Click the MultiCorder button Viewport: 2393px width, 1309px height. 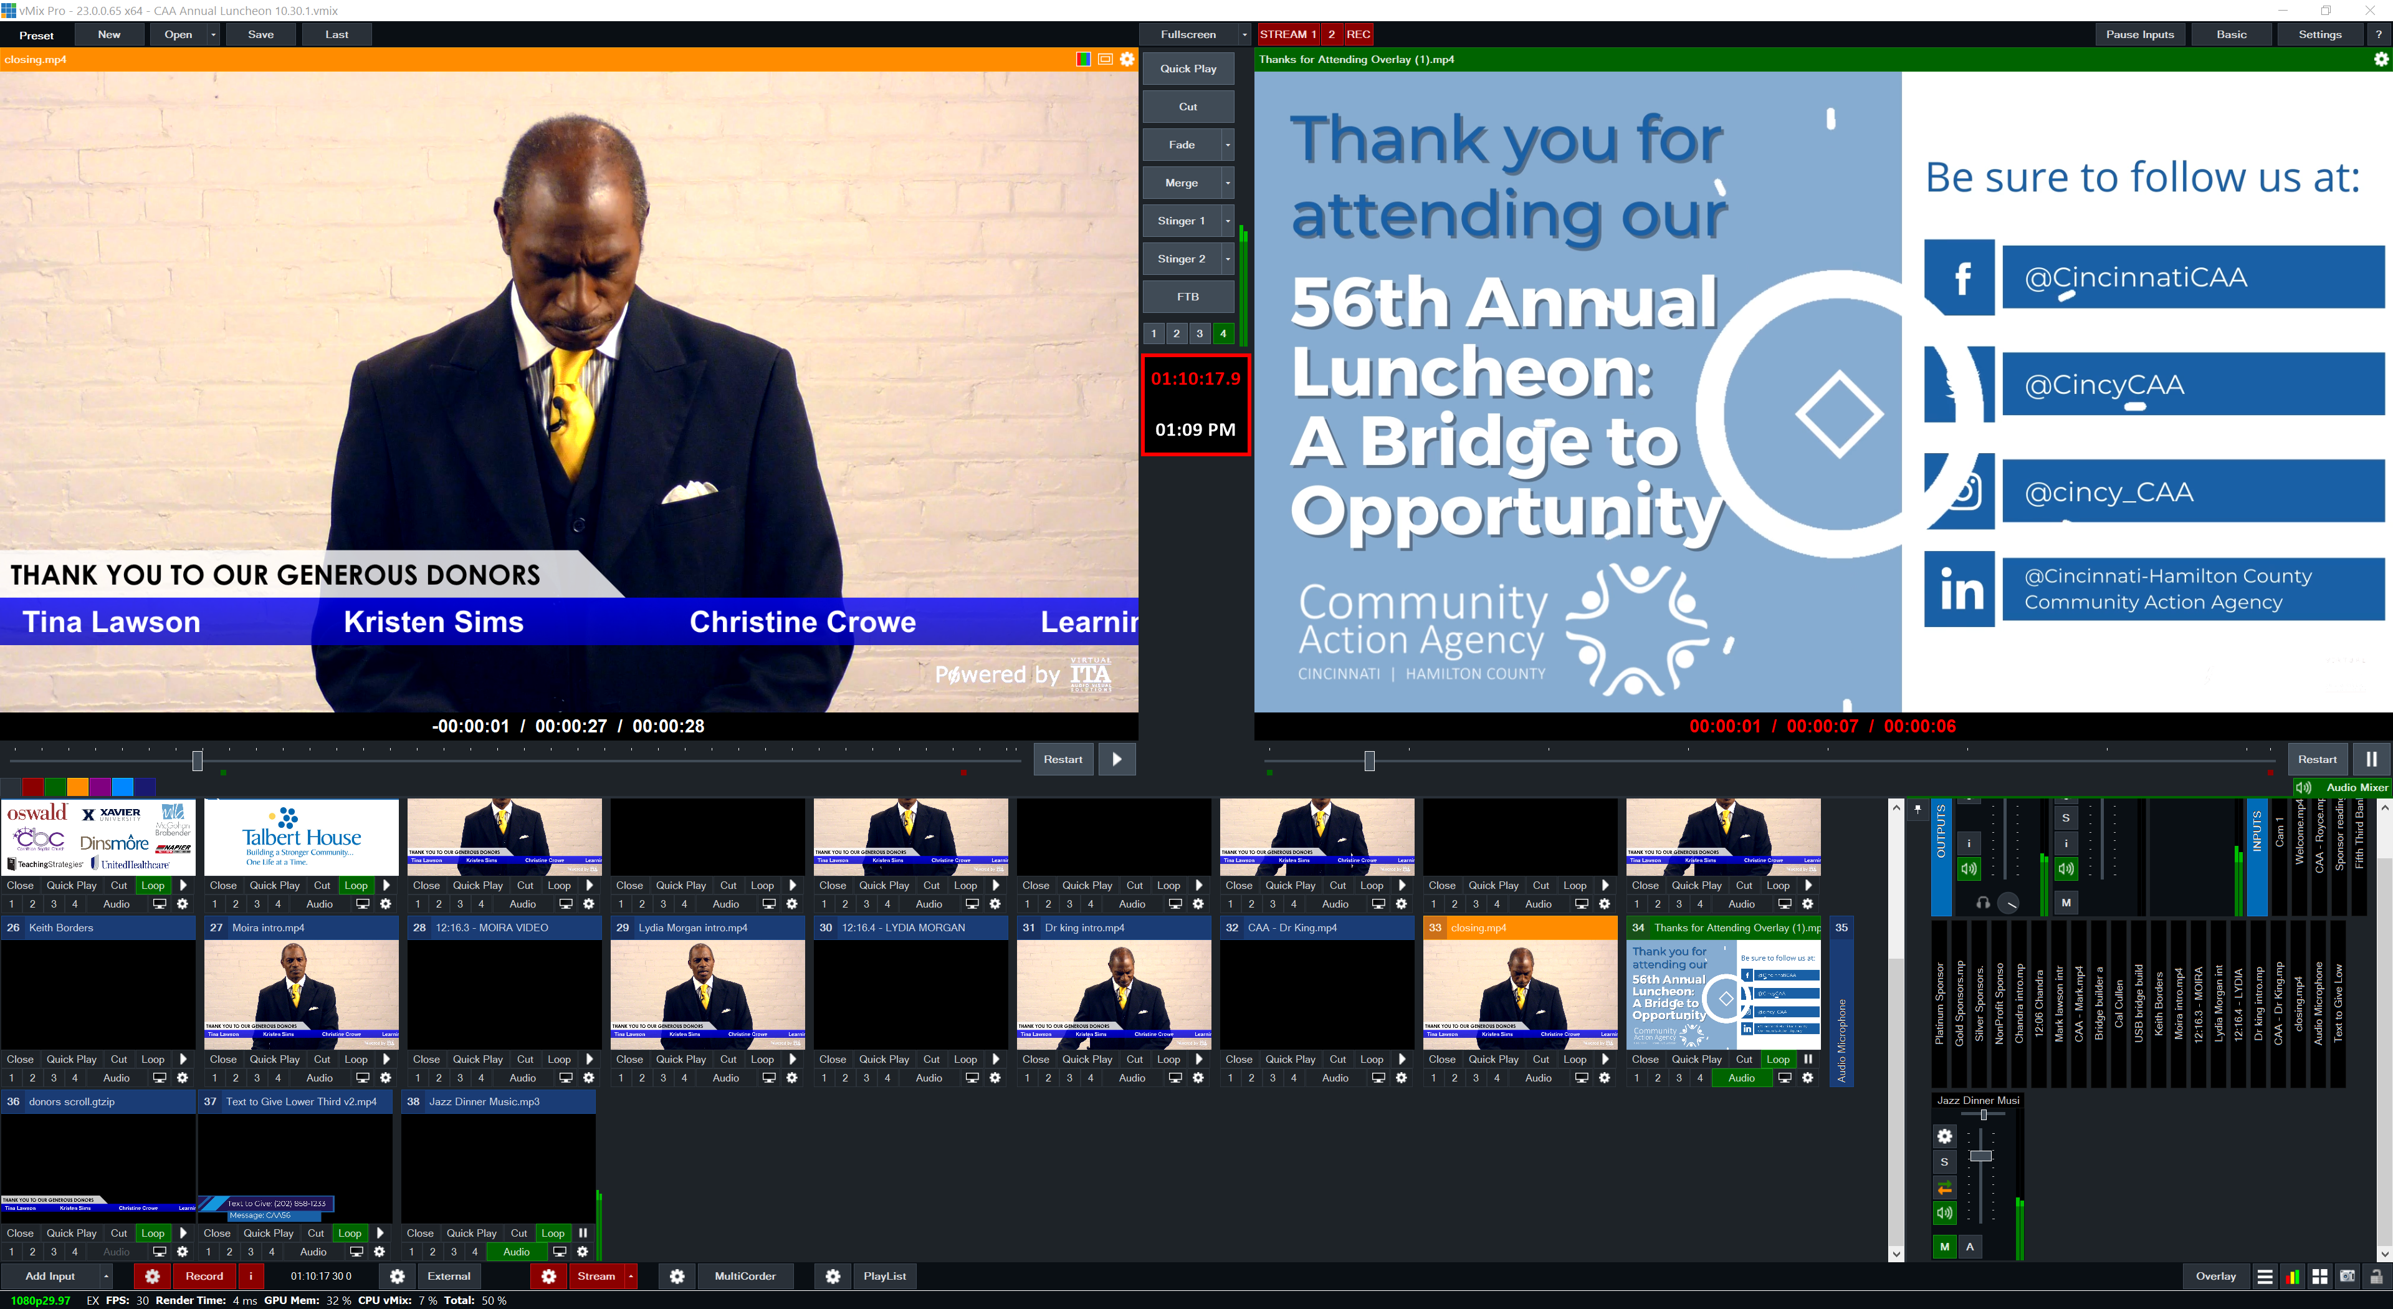pyautogui.click(x=745, y=1275)
